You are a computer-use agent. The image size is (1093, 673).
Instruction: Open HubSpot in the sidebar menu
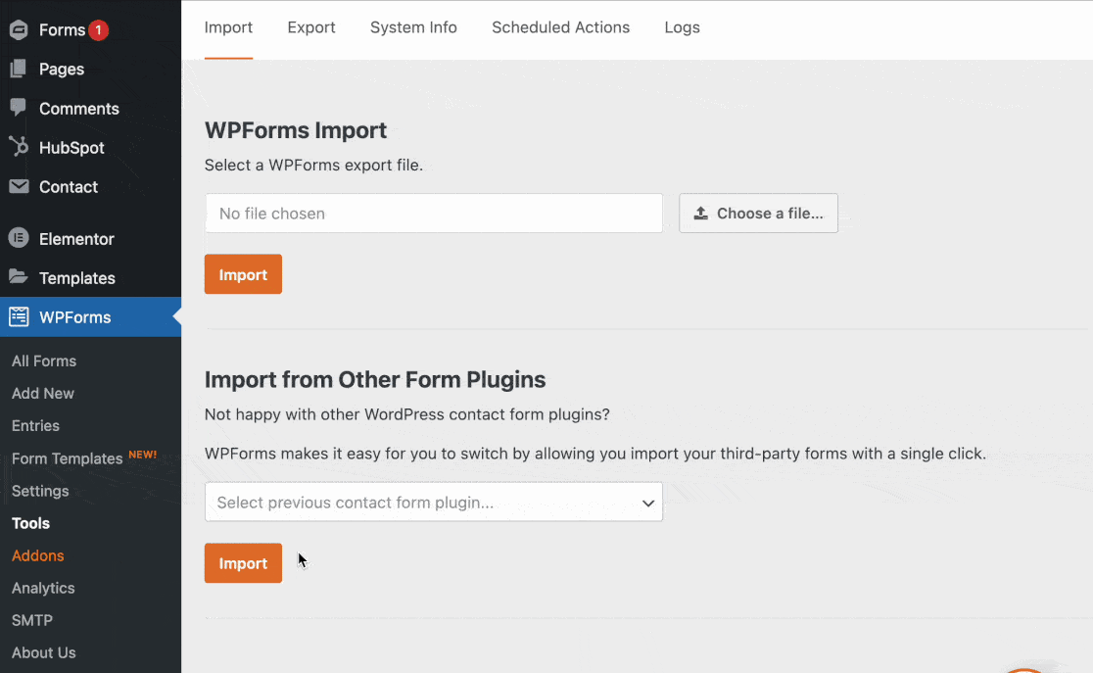(71, 147)
